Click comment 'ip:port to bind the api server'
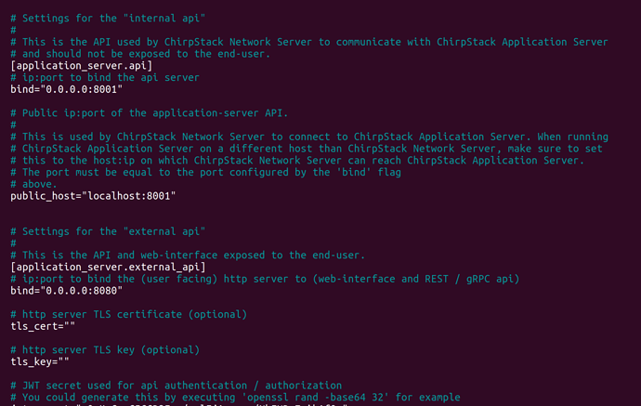The height and width of the screenshot is (406, 641). click(x=105, y=77)
